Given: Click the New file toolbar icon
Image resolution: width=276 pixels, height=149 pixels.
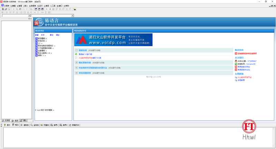Looking at the screenshot, I should coord(2,9).
